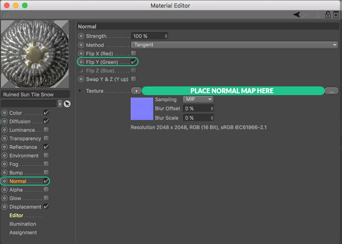Click the grip dots icon at top-left

click(5, 14)
